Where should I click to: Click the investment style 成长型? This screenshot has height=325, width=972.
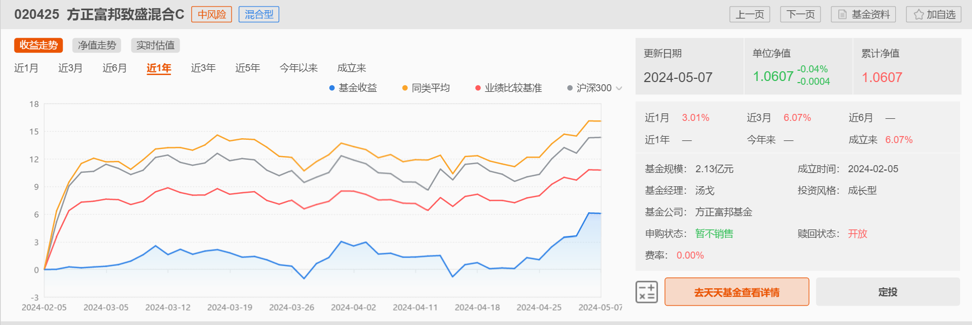coord(862,191)
